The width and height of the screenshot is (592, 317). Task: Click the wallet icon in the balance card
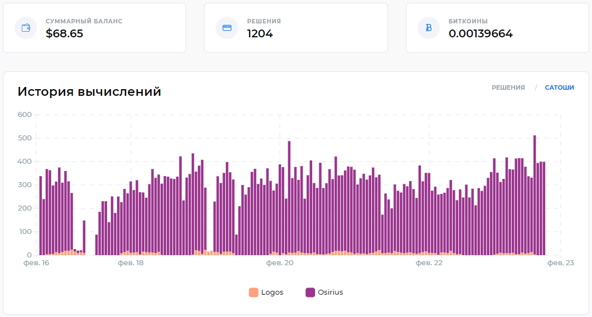(x=26, y=28)
